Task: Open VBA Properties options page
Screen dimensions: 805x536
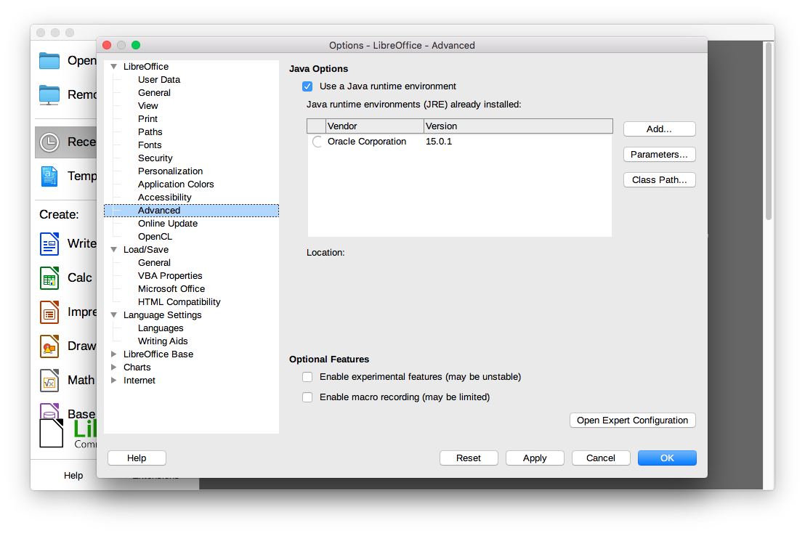Action: (x=170, y=276)
